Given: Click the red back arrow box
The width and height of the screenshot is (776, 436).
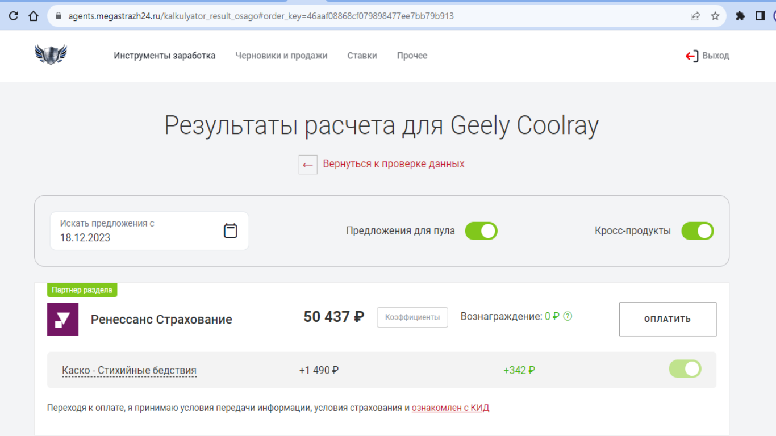Looking at the screenshot, I should pyautogui.click(x=308, y=165).
